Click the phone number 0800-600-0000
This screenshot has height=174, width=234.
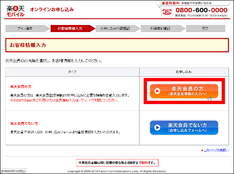[x=201, y=10]
